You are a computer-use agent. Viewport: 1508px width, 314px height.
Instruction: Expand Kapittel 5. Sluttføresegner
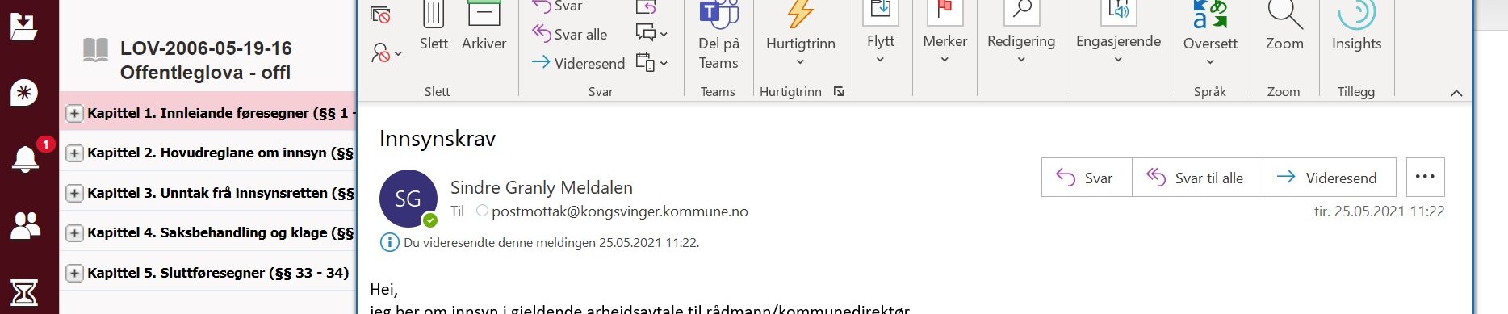74,273
